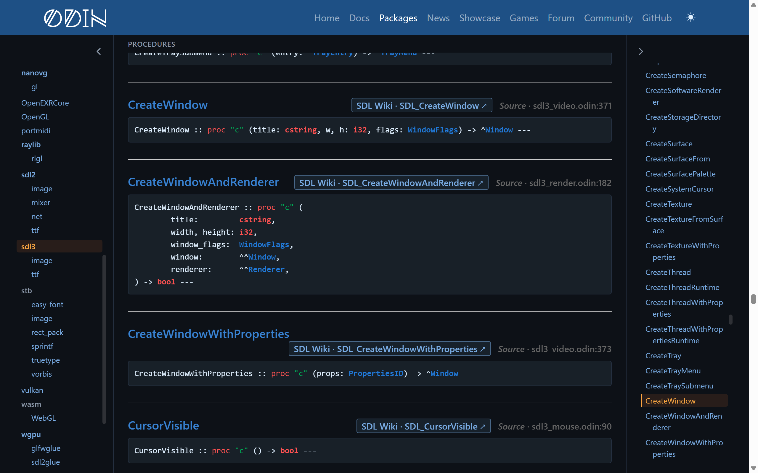The width and height of the screenshot is (758, 473).
Task: Jump to highlighted CreateWindow in contents list
Action: point(684,401)
